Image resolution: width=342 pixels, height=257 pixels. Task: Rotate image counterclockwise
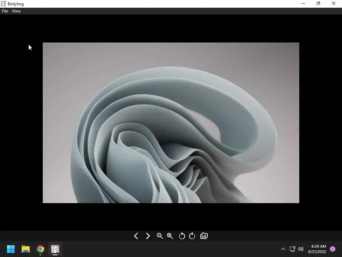(182, 236)
